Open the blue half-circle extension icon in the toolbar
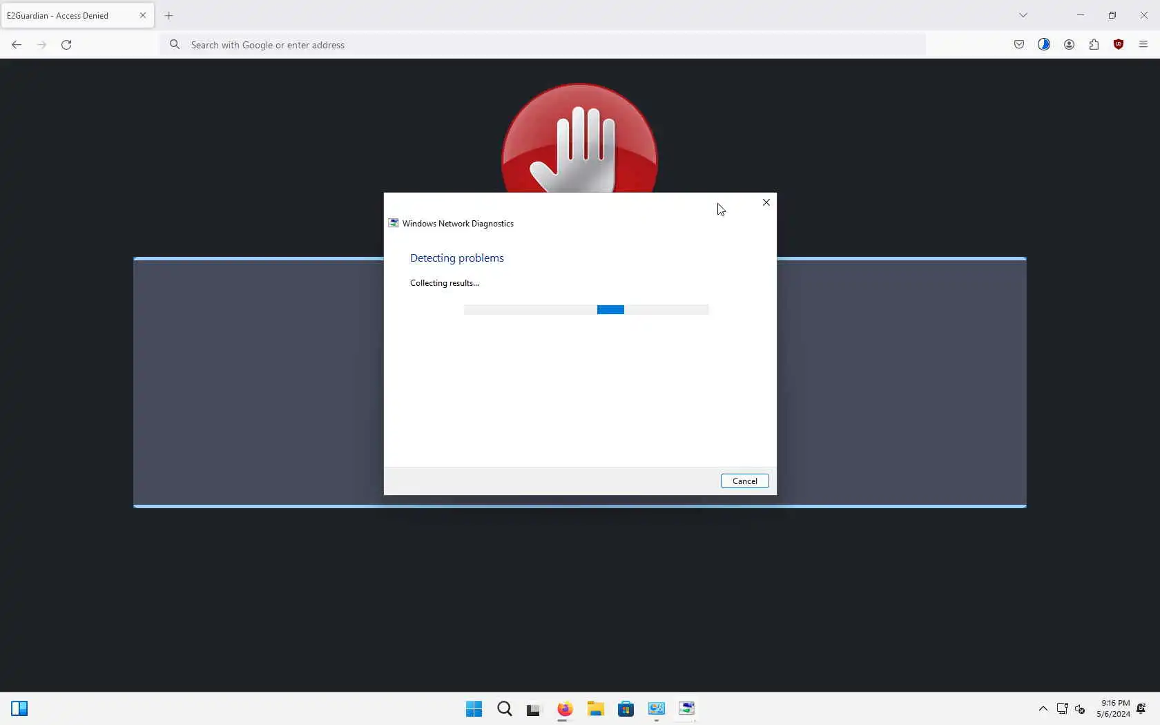 click(x=1044, y=45)
